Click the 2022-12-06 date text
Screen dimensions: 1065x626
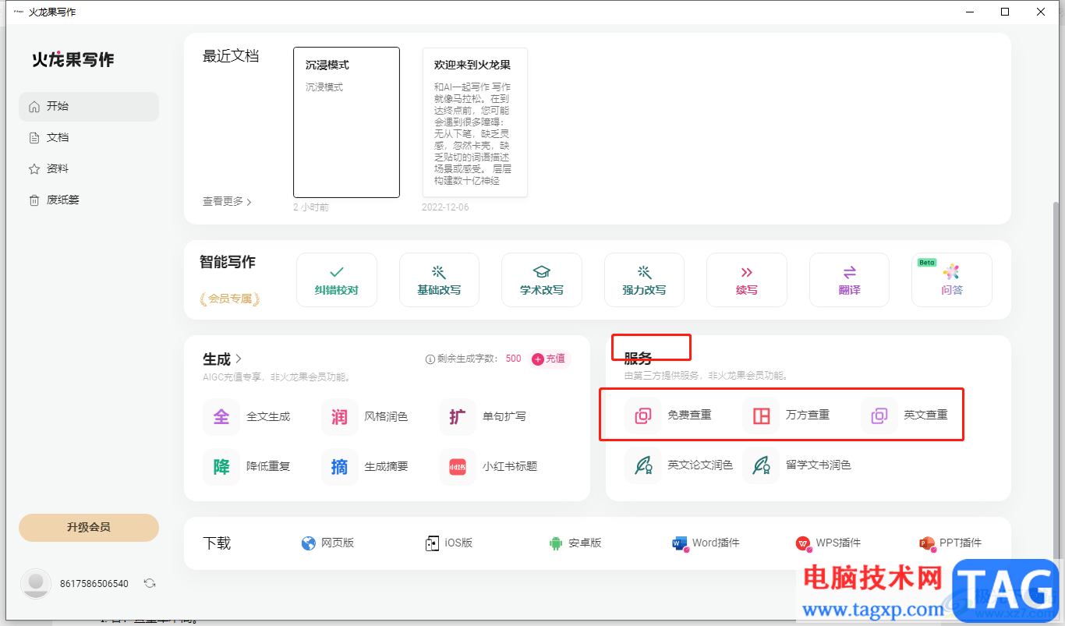445,208
